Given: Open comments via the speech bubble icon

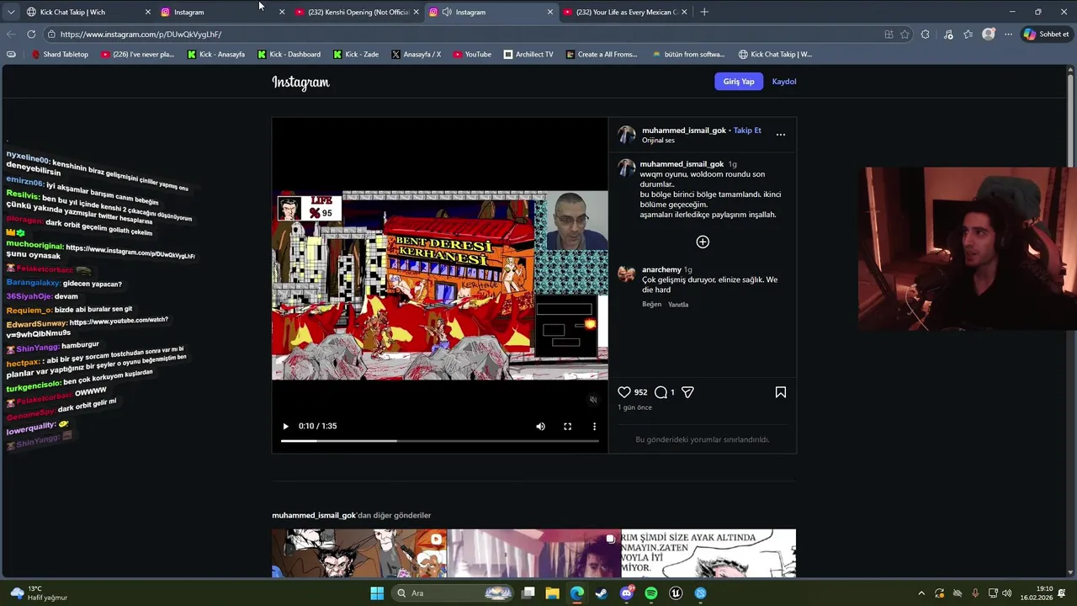Looking at the screenshot, I should [x=661, y=392].
